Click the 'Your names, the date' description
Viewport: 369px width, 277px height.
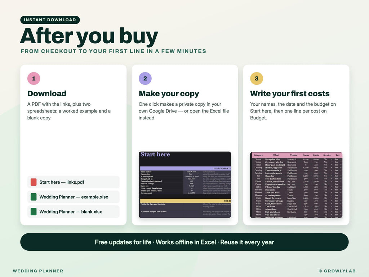pyautogui.click(x=293, y=111)
